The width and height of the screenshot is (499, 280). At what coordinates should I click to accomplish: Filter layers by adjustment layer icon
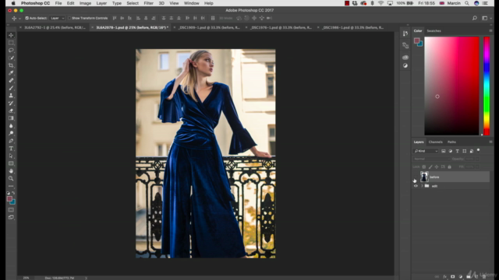[x=451, y=151]
